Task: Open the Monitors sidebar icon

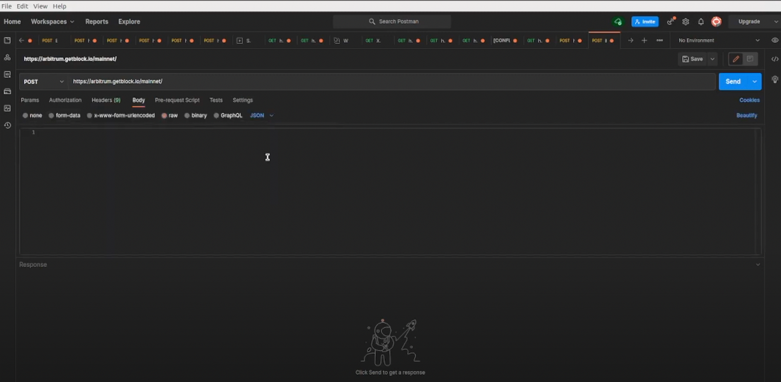Action: 7,108
